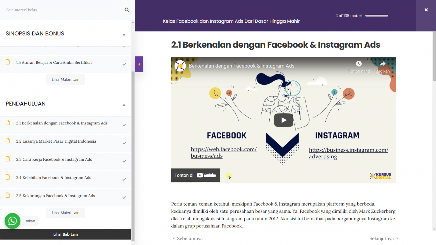Viewport: 436px width, 245px height.
Task: Toggle completion check for 2.3 Cara Kerja
Action: click(124, 161)
